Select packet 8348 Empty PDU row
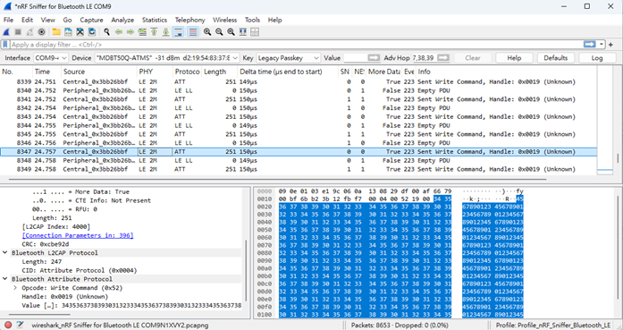623x330 pixels. pyautogui.click(x=299, y=161)
